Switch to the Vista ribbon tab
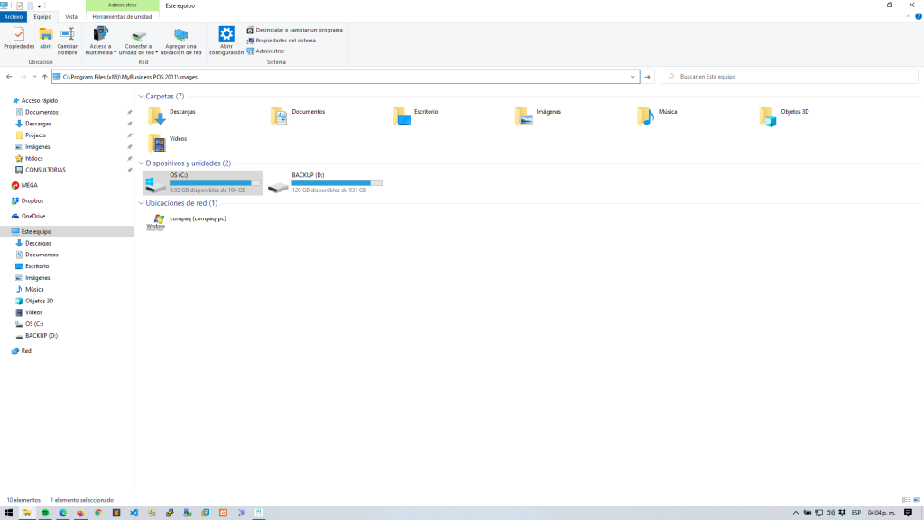The image size is (924, 520). (71, 16)
